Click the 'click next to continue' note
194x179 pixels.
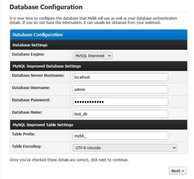(x=69, y=160)
